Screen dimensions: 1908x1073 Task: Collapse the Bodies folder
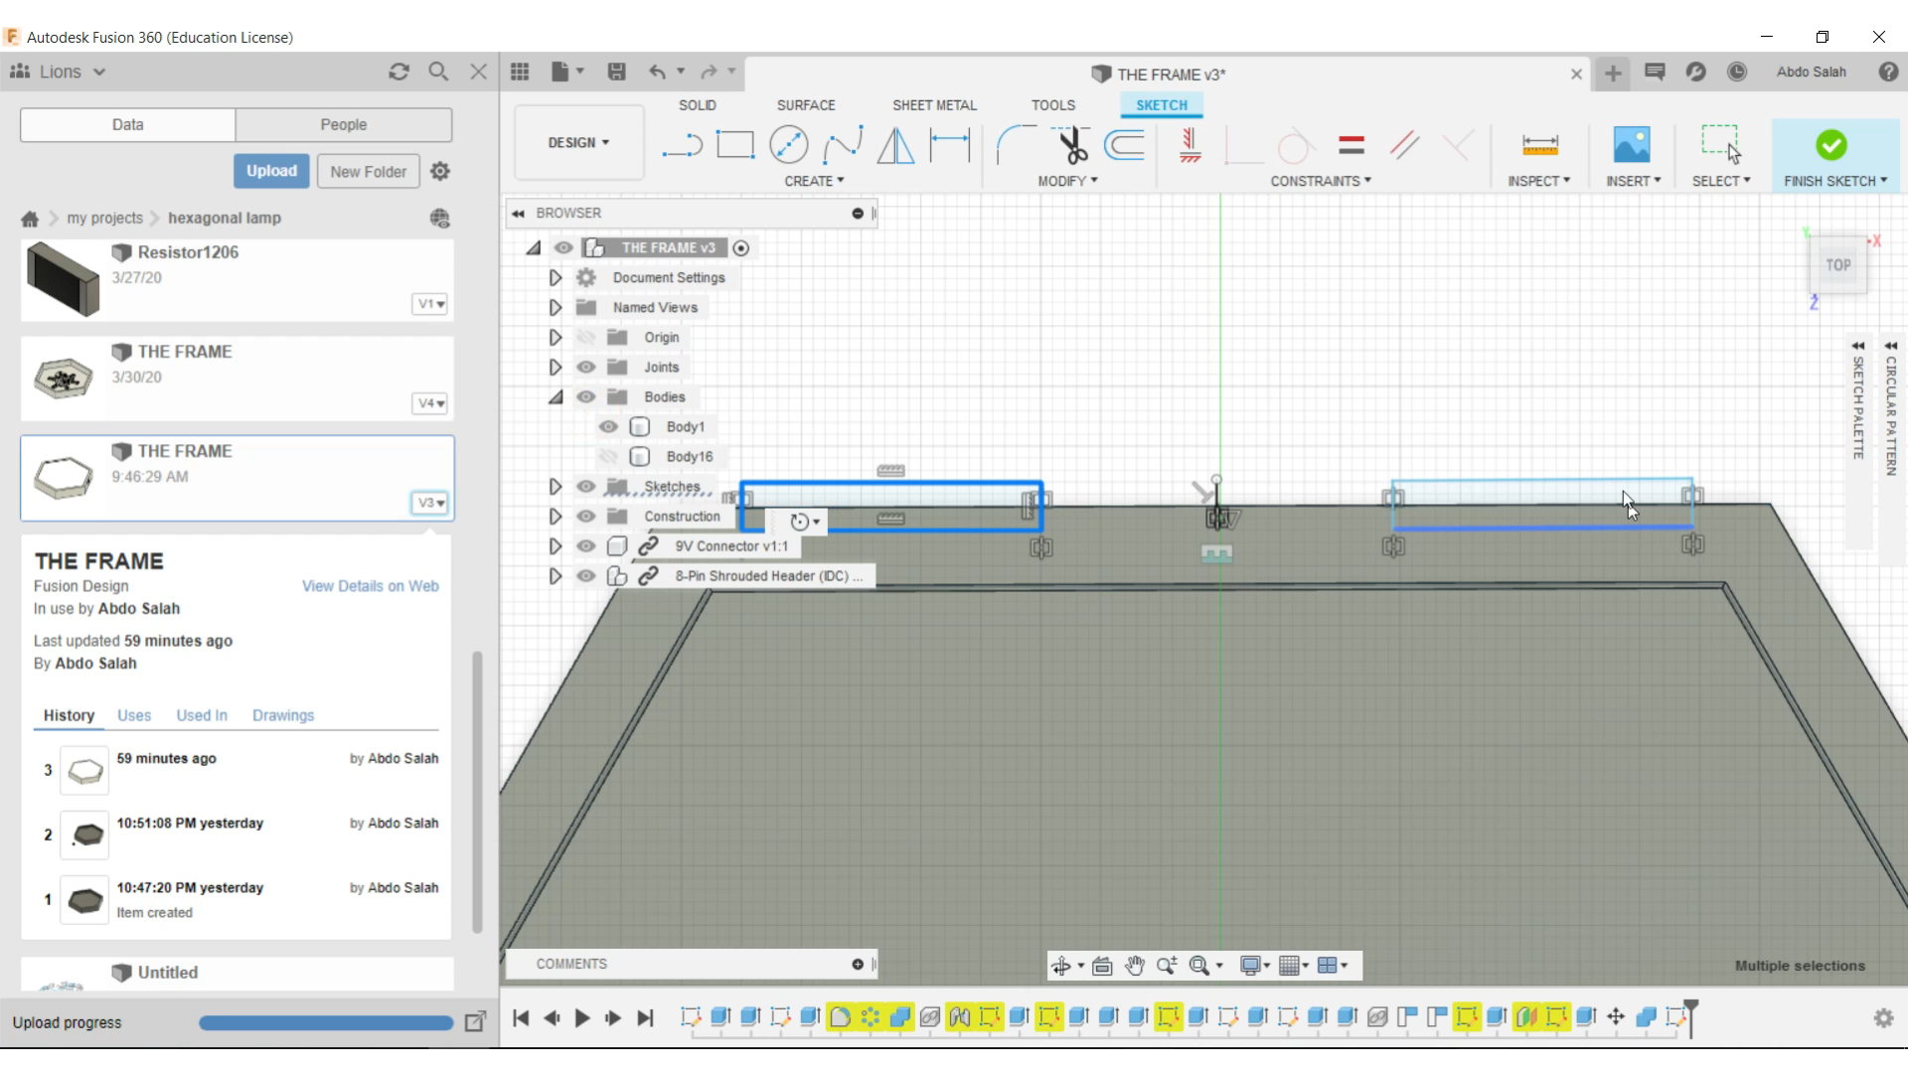point(556,396)
